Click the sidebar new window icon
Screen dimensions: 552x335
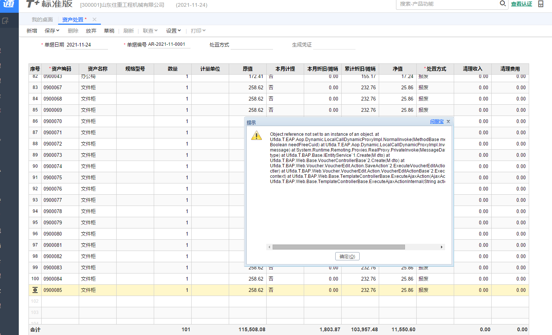(x=5, y=21)
